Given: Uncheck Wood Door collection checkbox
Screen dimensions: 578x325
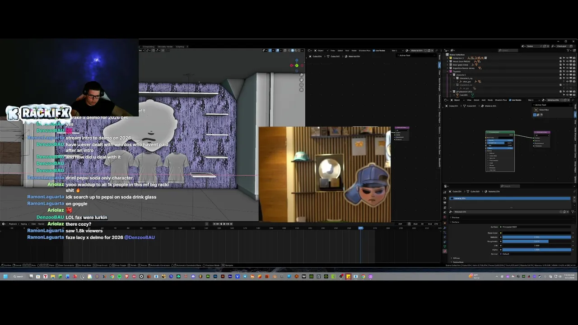Looking at the screenshot, I should coord(560,61).
